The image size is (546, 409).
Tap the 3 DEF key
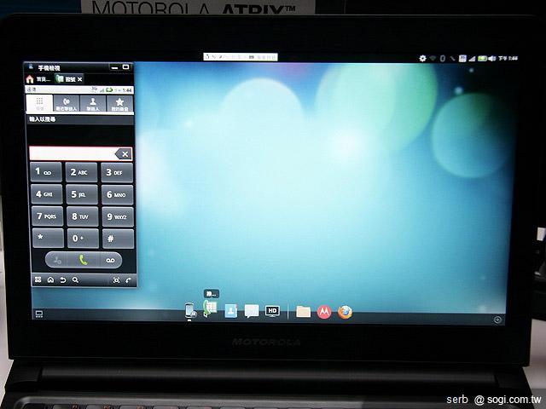117,172
